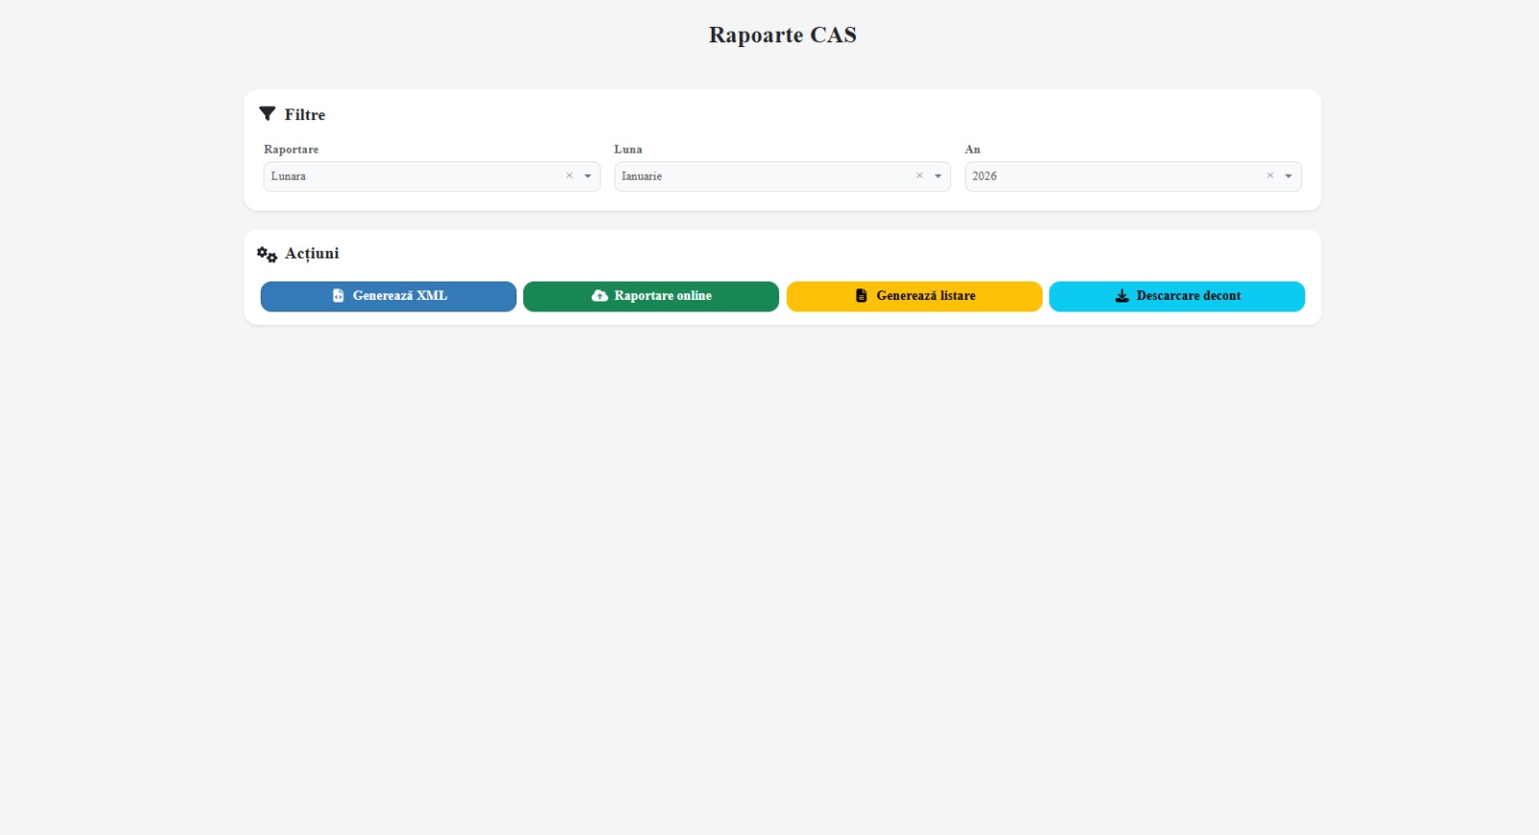Screen dimensions: 1539x835
Task: Clear the Luna selection with its X icon
Action: click(920, 176)
